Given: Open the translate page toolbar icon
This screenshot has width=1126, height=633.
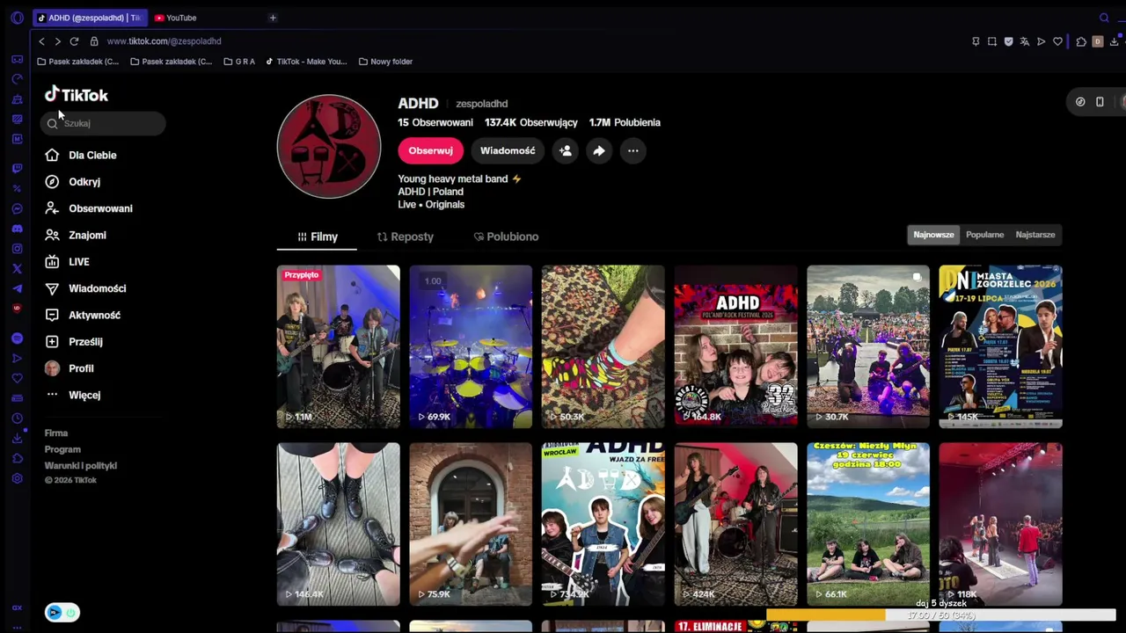Looking at the screenshot, I should 1025,41.
